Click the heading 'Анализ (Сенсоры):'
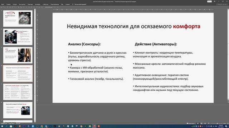The width and height of the screenshot is (229, 128). 84,44
